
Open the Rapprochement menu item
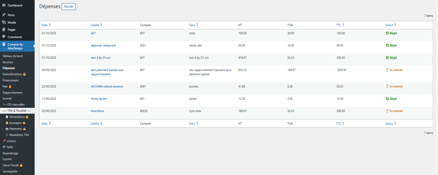[12, 93]
